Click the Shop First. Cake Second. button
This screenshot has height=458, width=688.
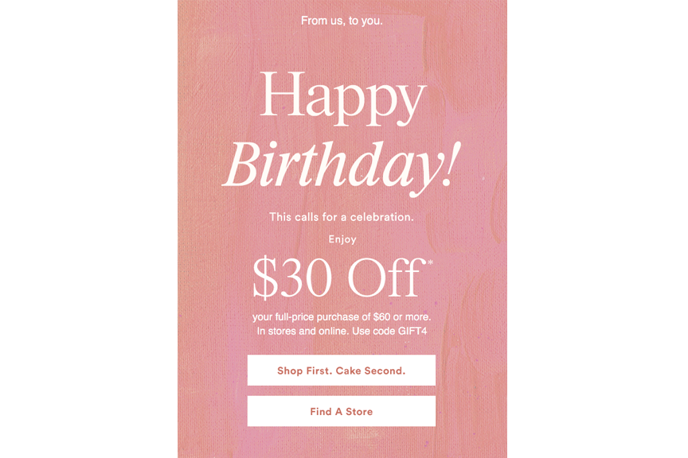(x=342, y=371)
